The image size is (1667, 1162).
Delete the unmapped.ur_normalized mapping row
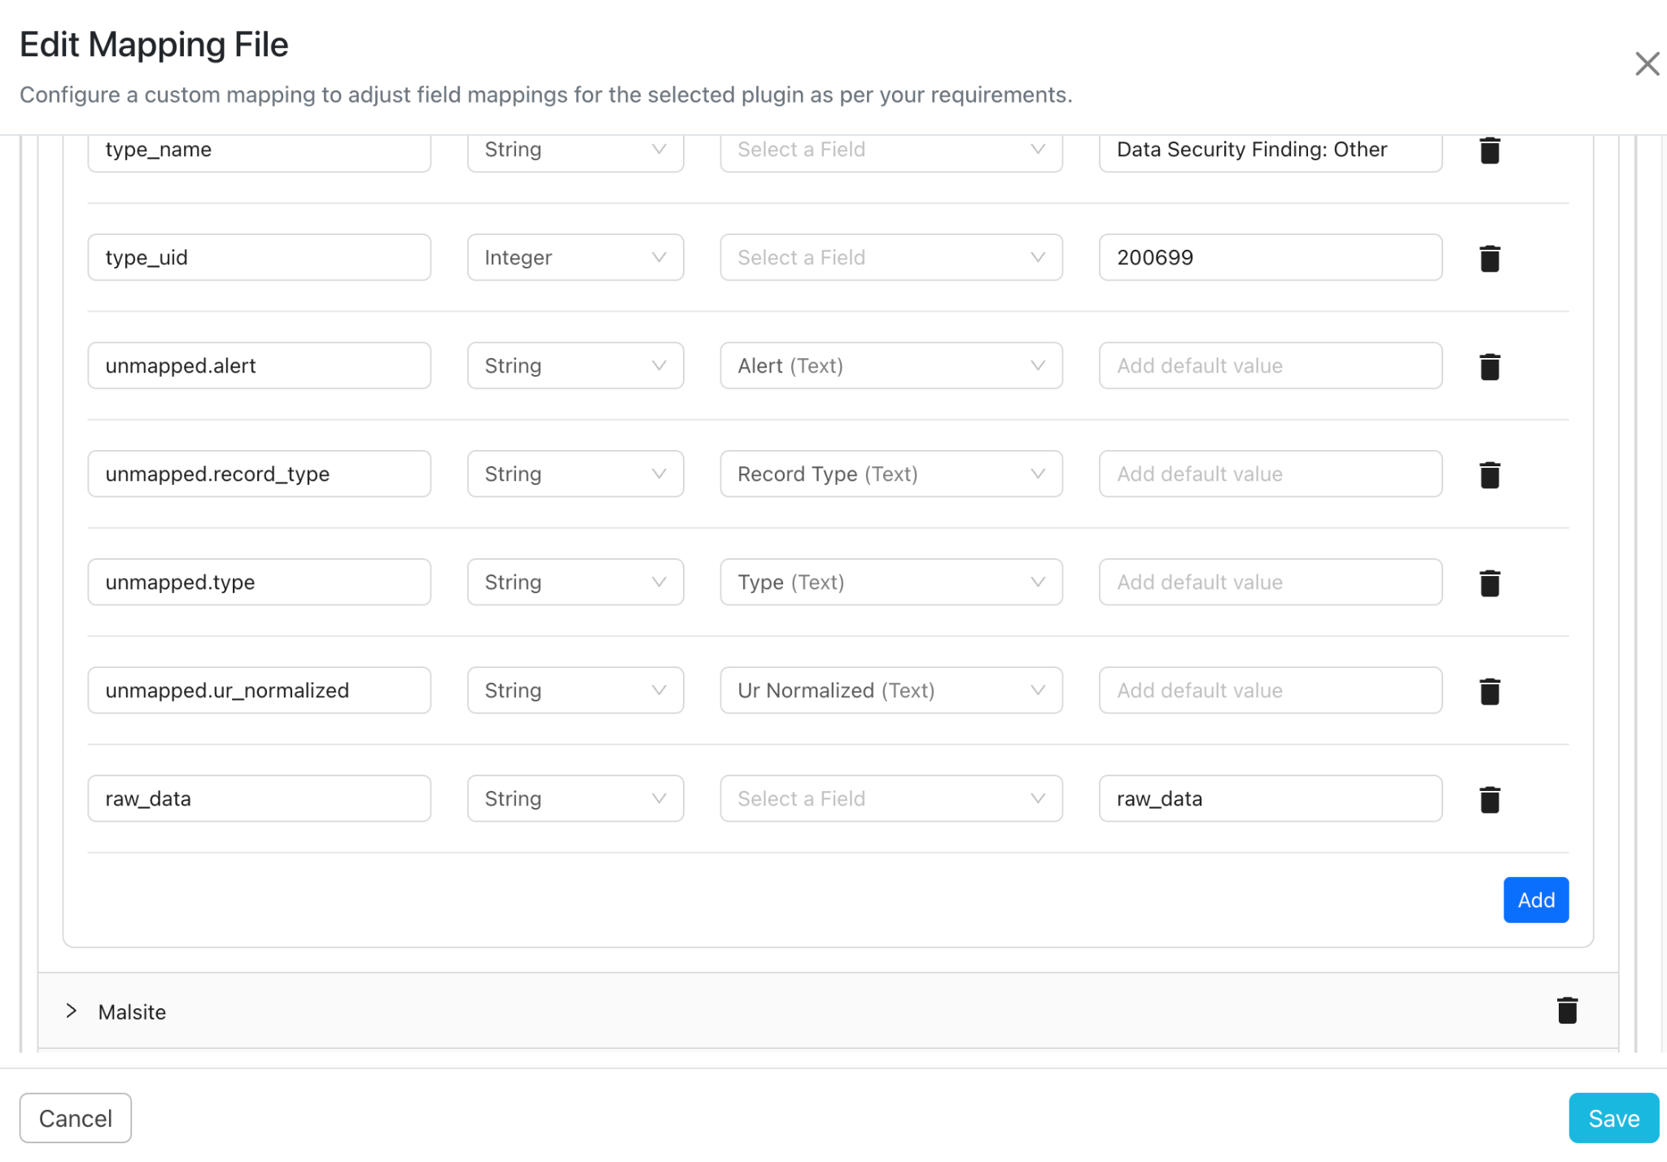[1490, 691]
